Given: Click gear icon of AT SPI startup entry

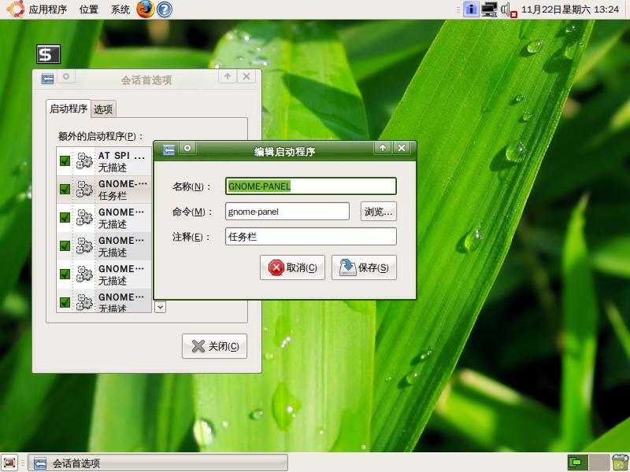Looking at the screenshot, I should [x=84, y=160].
